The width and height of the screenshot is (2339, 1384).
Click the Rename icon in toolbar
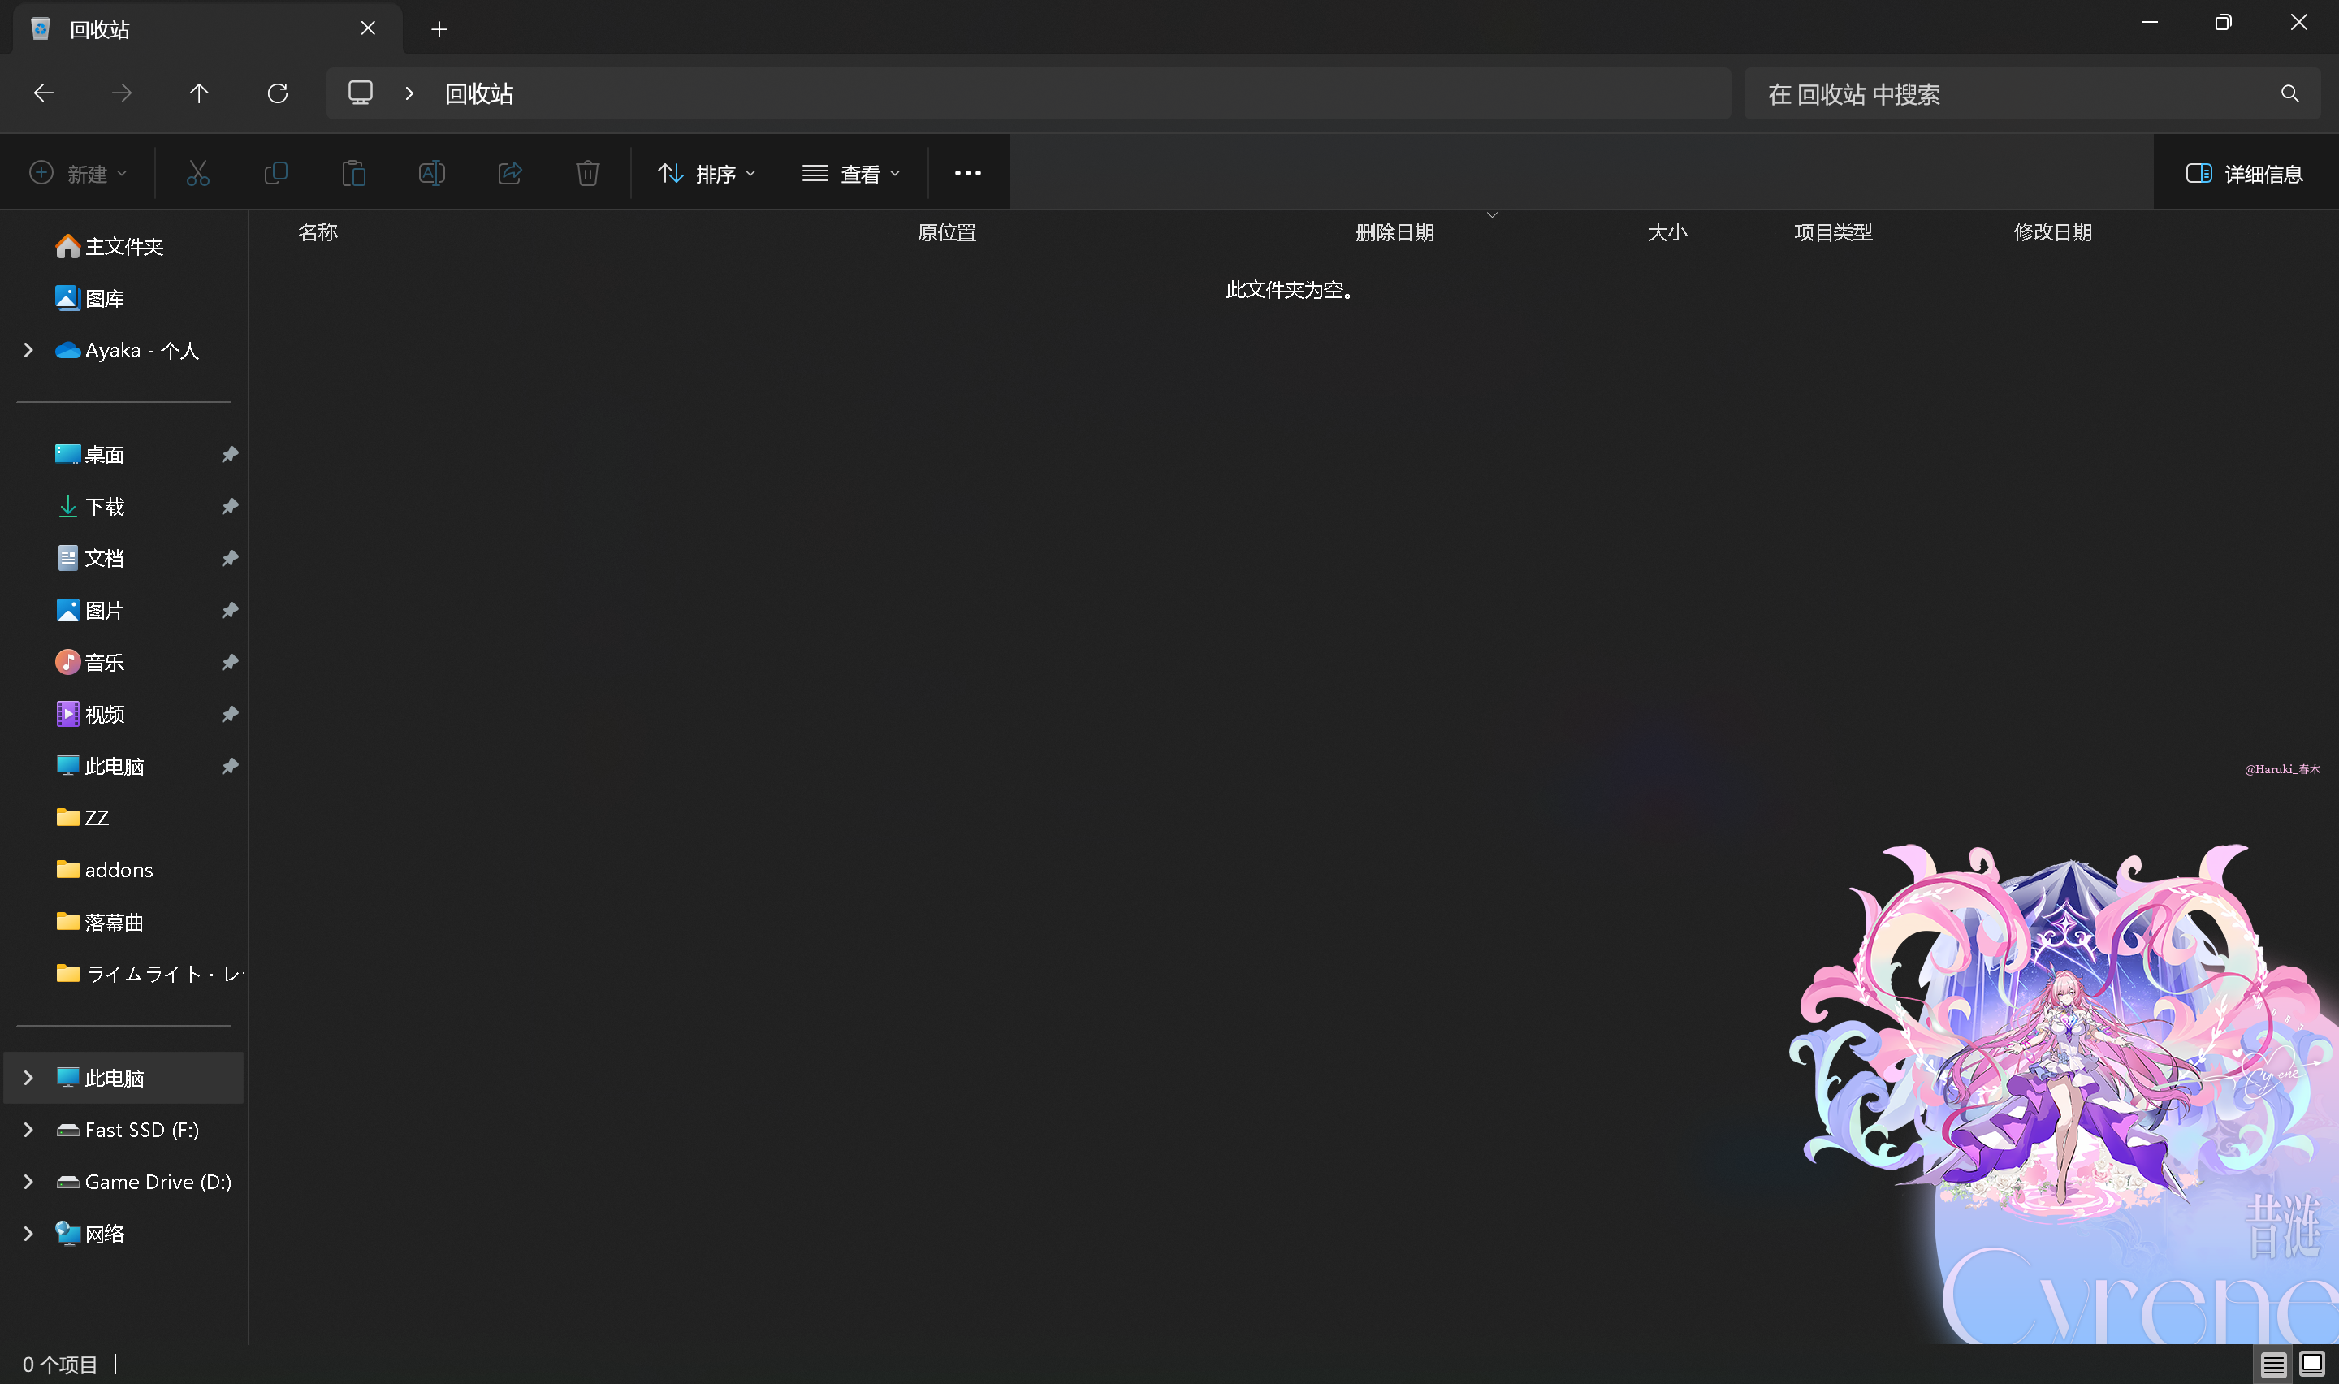pos(431,174)
